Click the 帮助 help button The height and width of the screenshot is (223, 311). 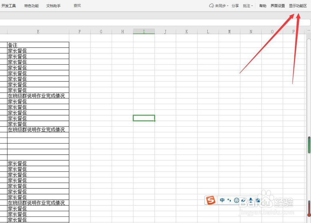[262, 5]
